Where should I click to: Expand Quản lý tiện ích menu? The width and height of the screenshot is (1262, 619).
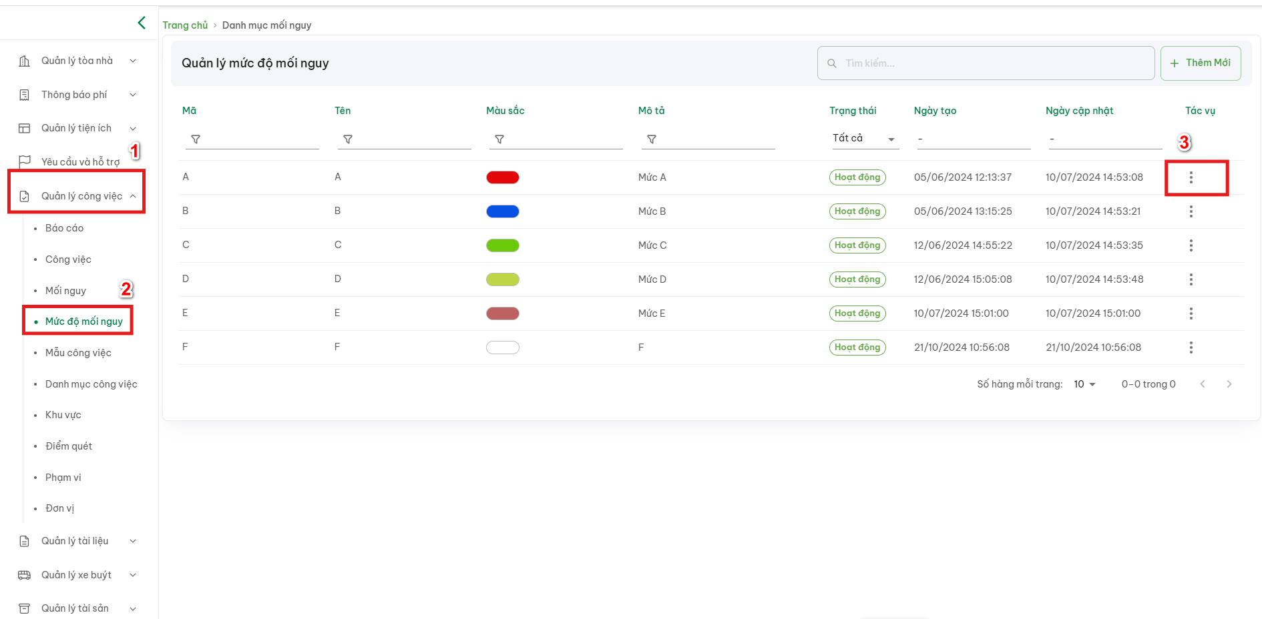pos(133,128)
